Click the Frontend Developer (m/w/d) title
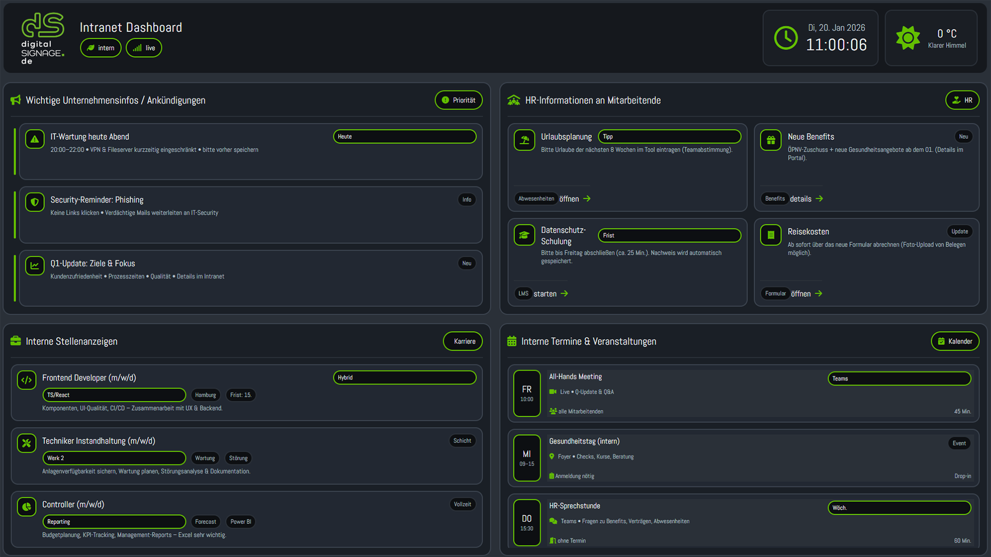991x557 pixels. coord(89,378)
